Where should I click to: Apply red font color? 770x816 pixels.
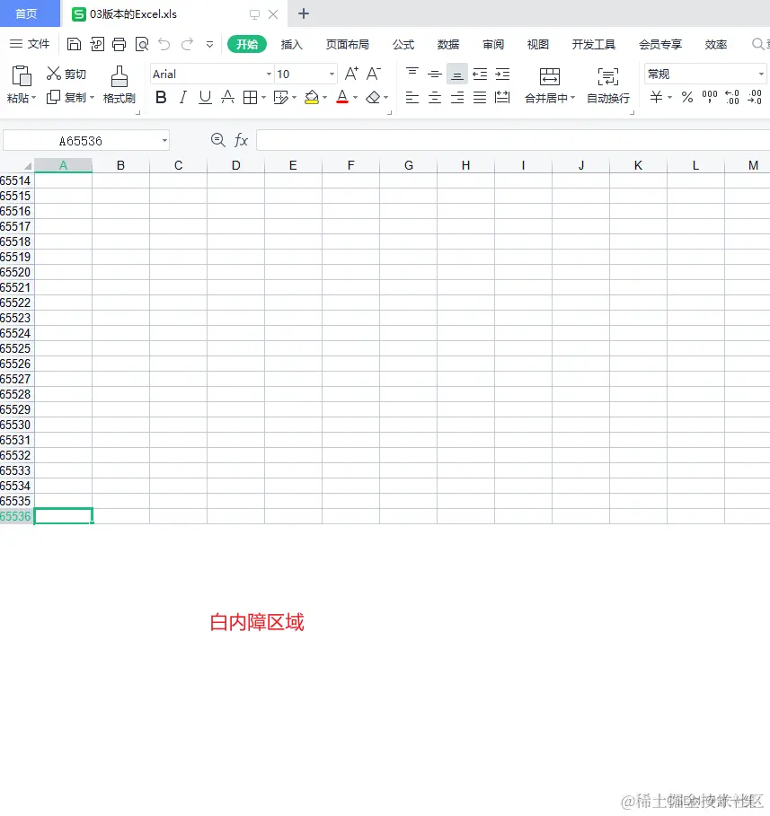coord(342,97)
